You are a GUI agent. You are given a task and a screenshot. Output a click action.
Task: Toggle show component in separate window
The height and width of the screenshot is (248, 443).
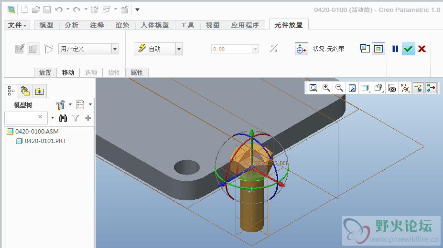(x=365, y=49)
